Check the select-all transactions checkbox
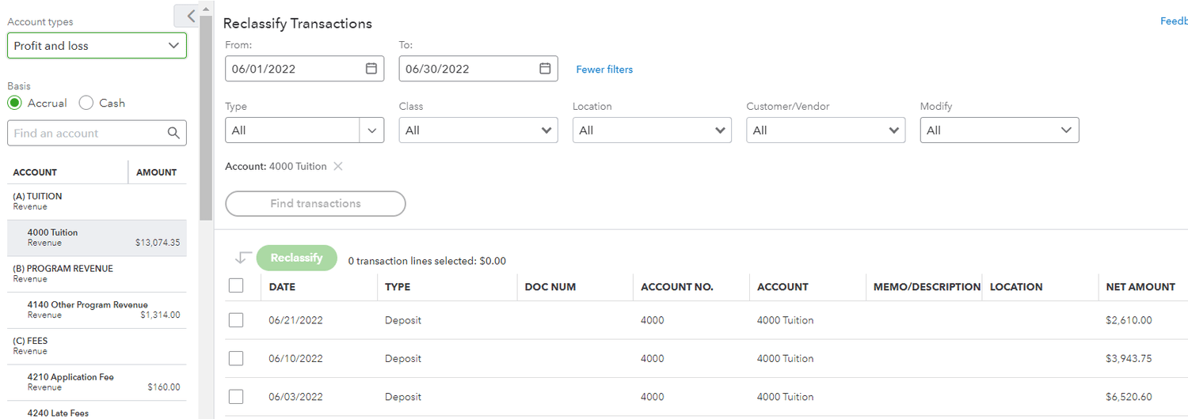The image size is (1188, 419). [236, 286]
